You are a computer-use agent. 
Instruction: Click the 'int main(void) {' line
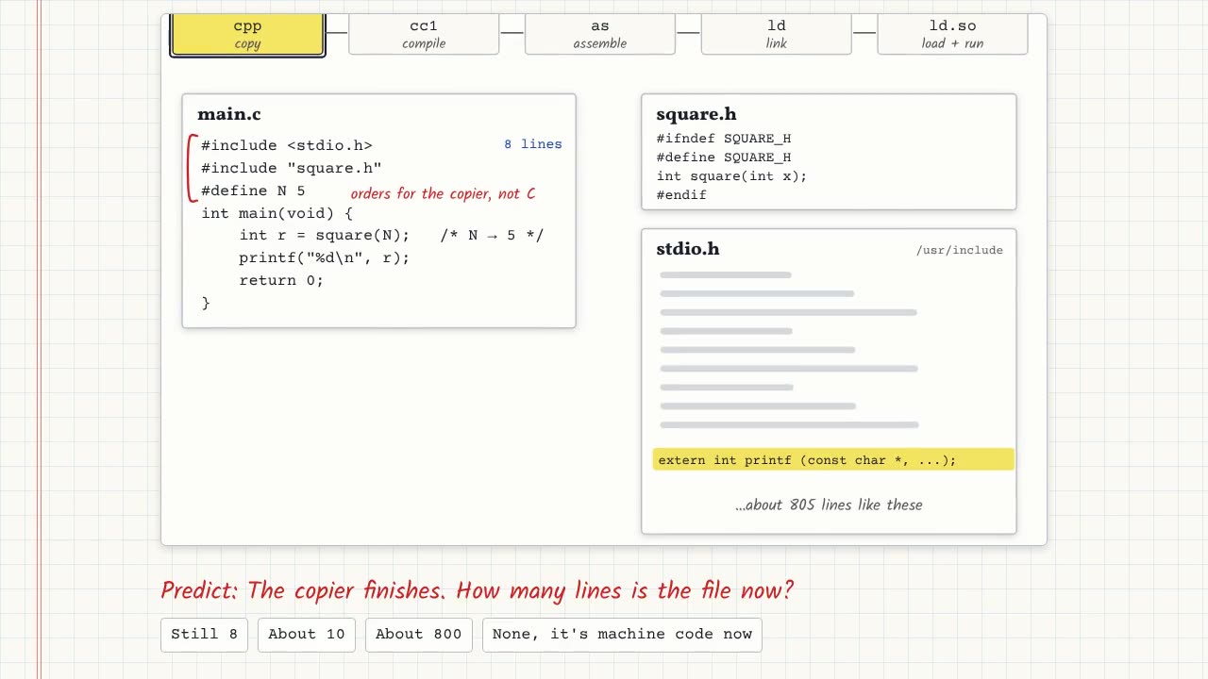coord(277,213)
